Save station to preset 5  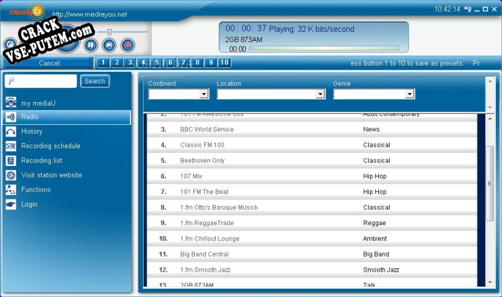(x=157, y=62)
